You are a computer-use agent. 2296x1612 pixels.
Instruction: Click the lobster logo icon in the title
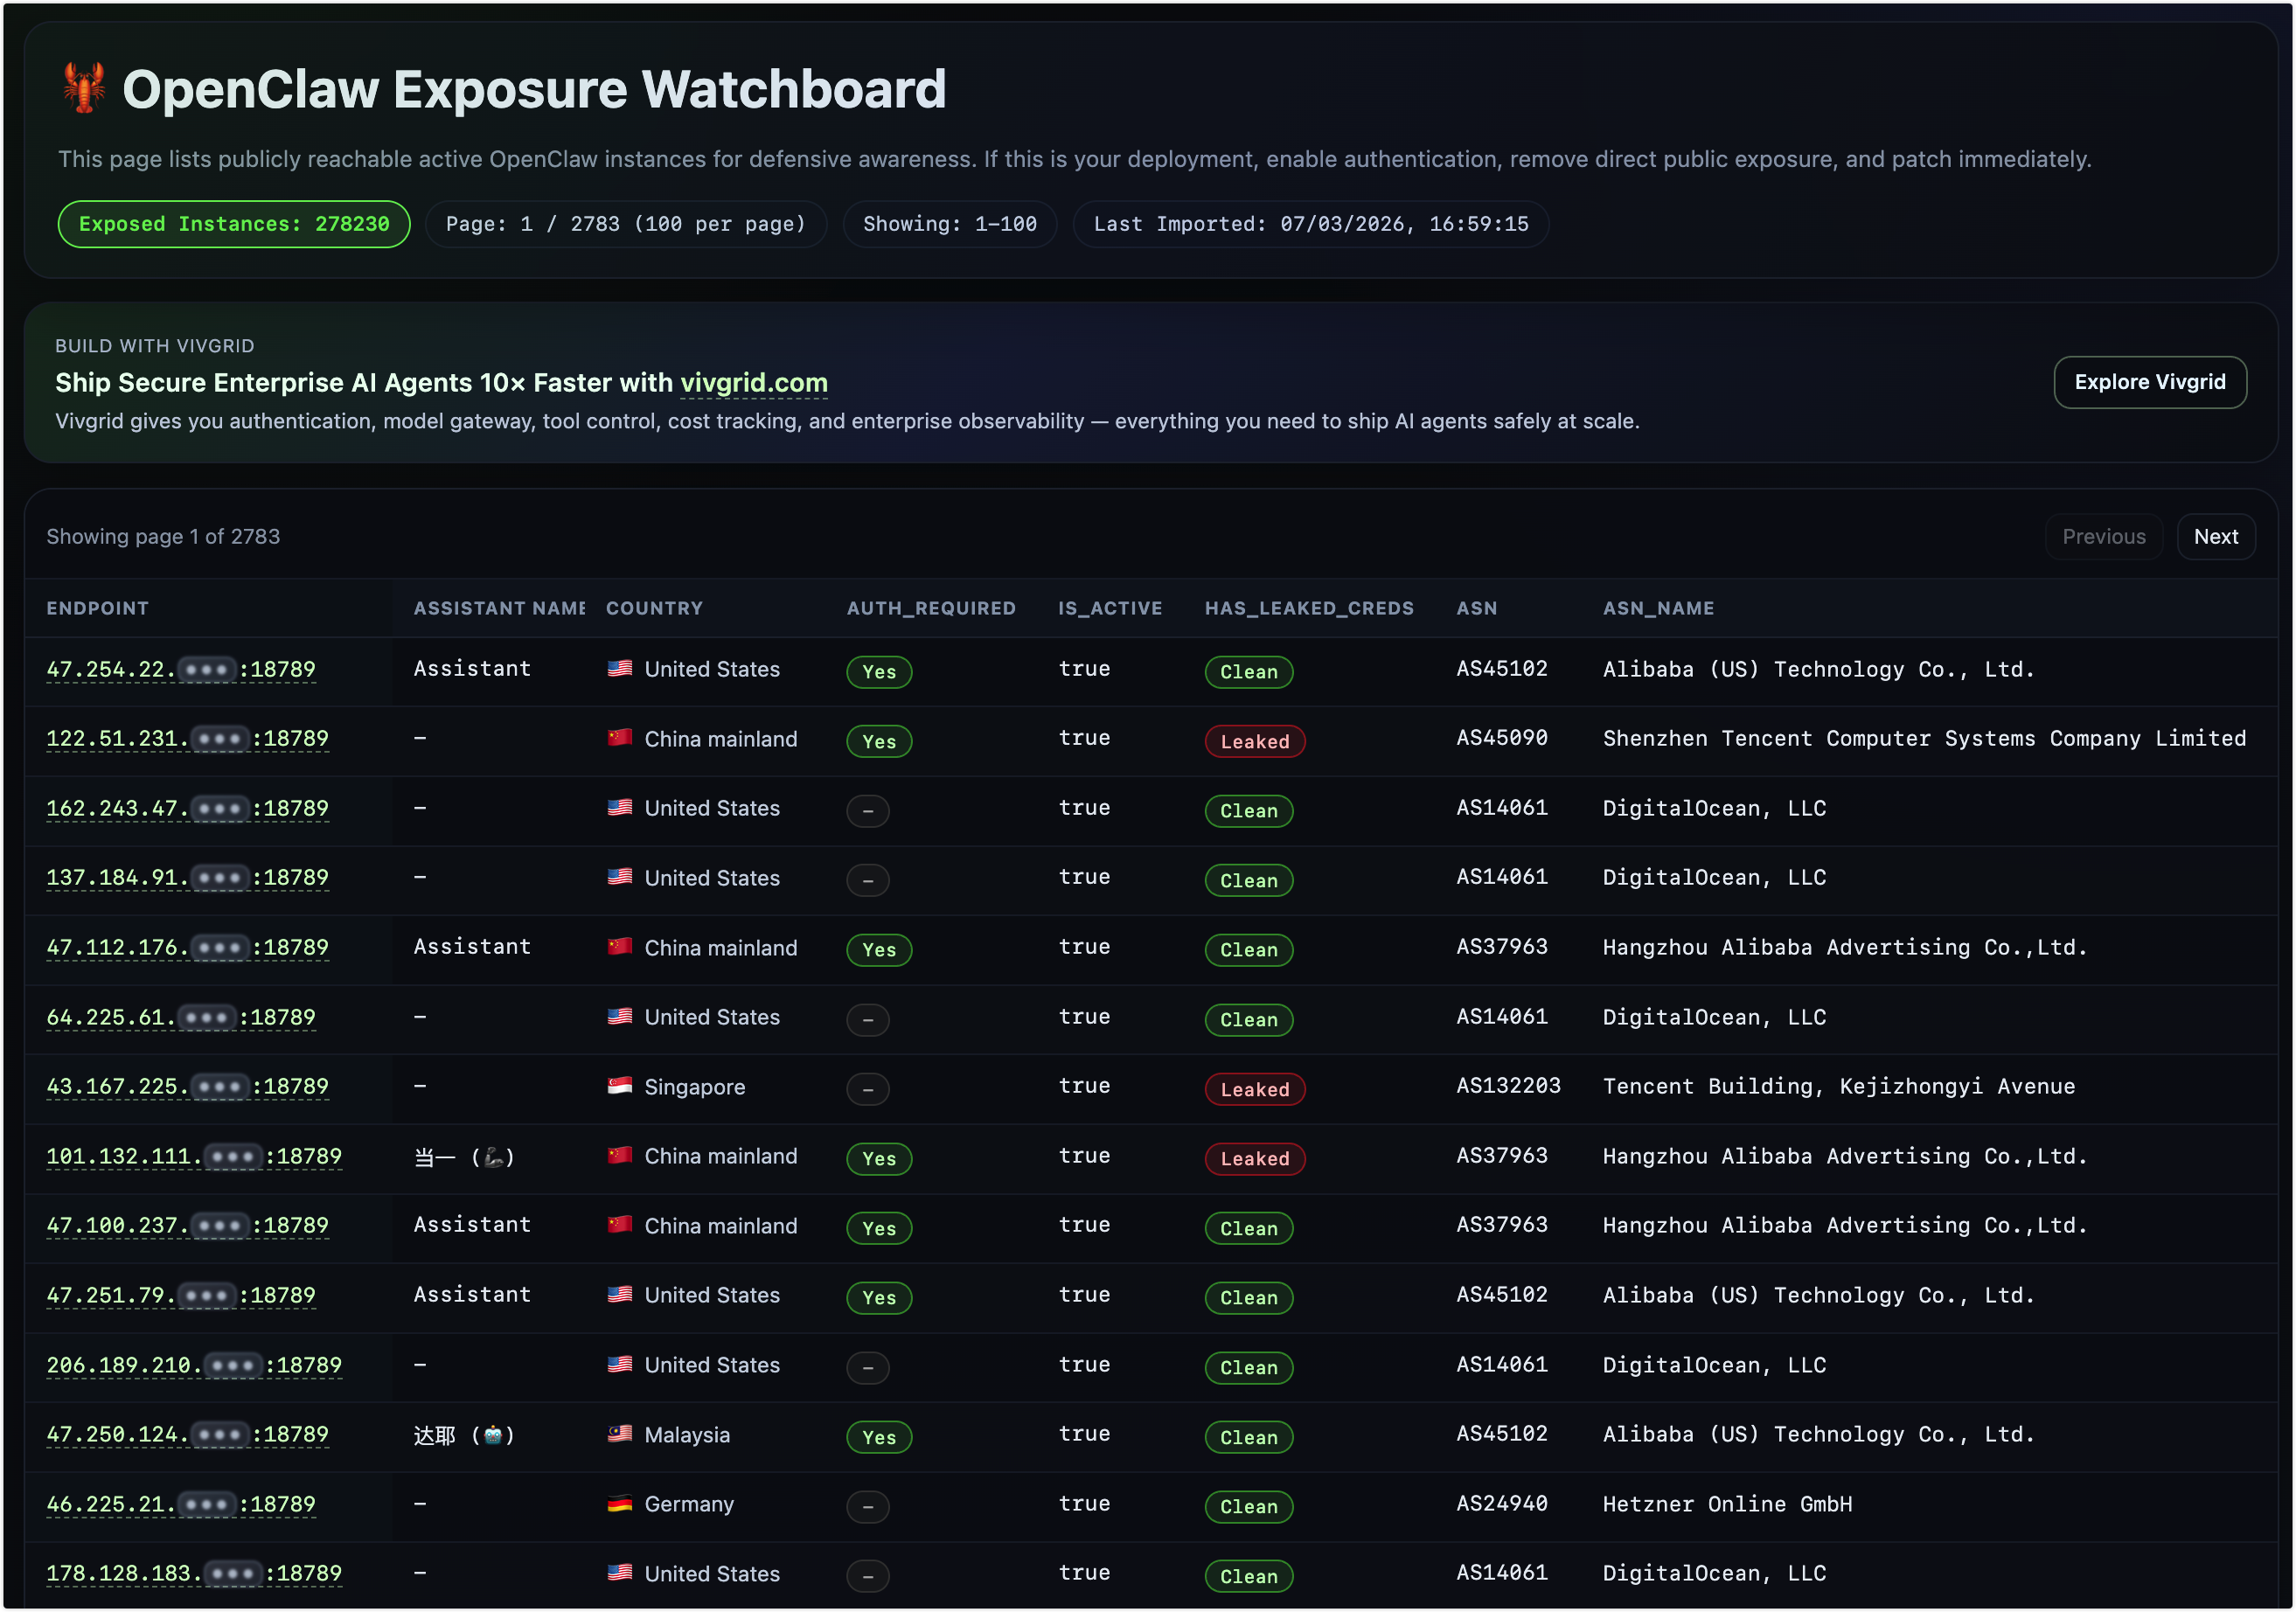(84, 88)
